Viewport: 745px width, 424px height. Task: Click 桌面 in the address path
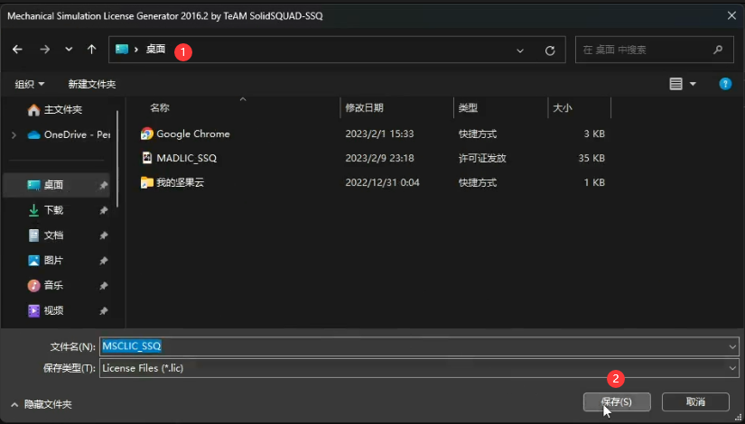155,49
